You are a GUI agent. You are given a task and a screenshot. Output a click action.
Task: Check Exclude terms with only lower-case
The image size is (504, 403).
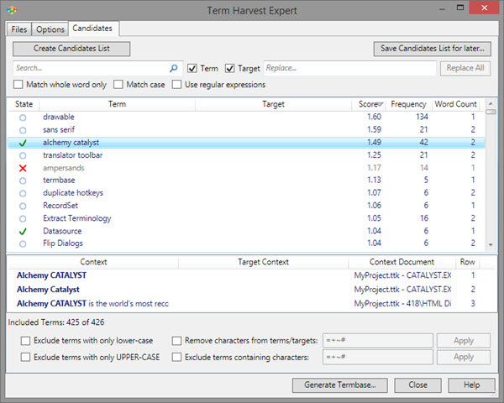25,341
